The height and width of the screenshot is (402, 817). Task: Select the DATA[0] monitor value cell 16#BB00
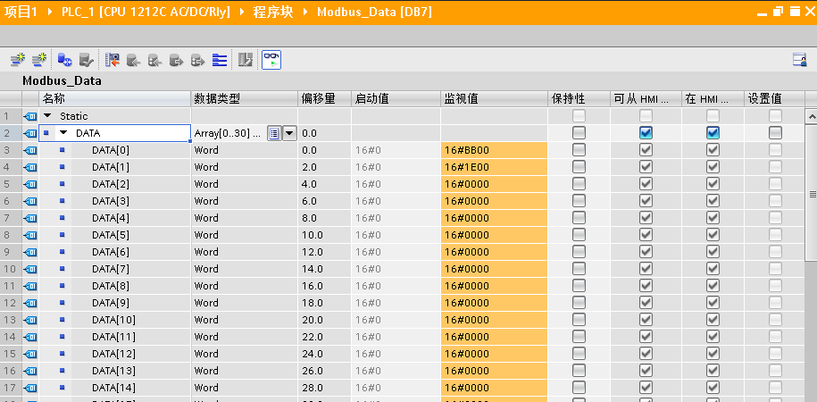pyautogui.click(x=493, y=150)
